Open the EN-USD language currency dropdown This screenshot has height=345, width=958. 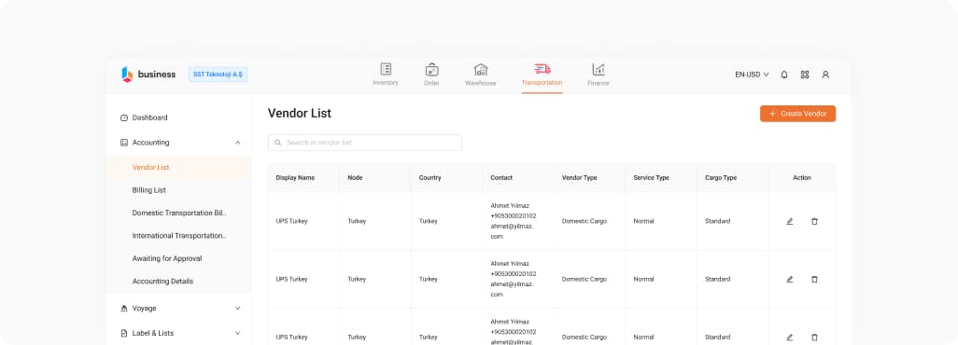coord(752,75)
